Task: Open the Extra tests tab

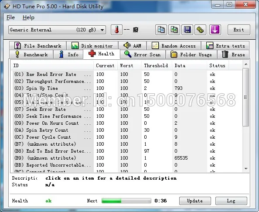Action: 225,46
